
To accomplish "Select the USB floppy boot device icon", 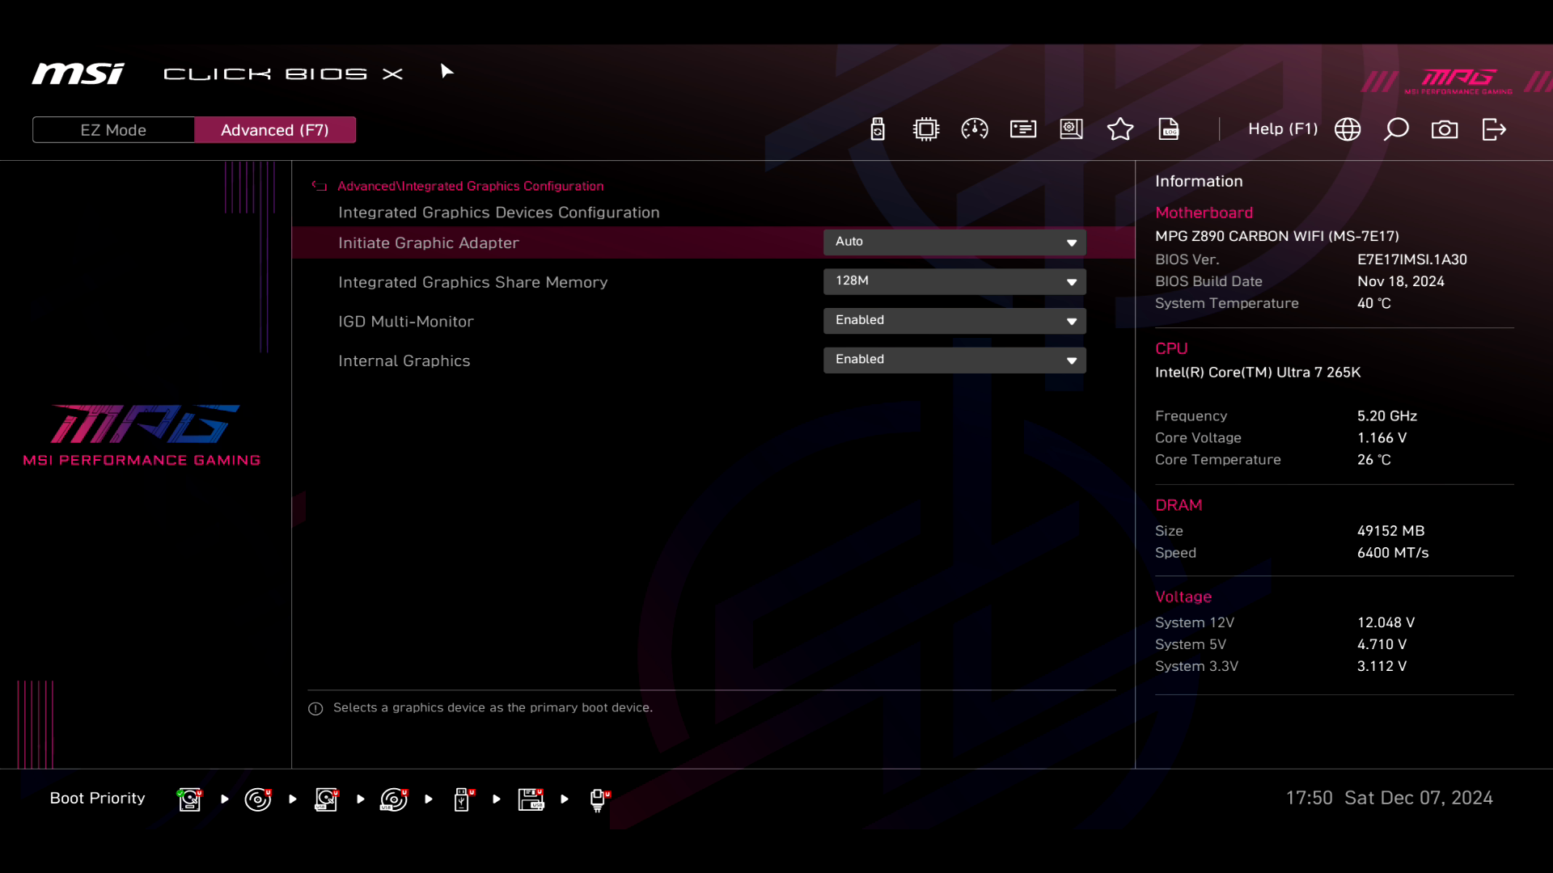I will tap(531, 799).
